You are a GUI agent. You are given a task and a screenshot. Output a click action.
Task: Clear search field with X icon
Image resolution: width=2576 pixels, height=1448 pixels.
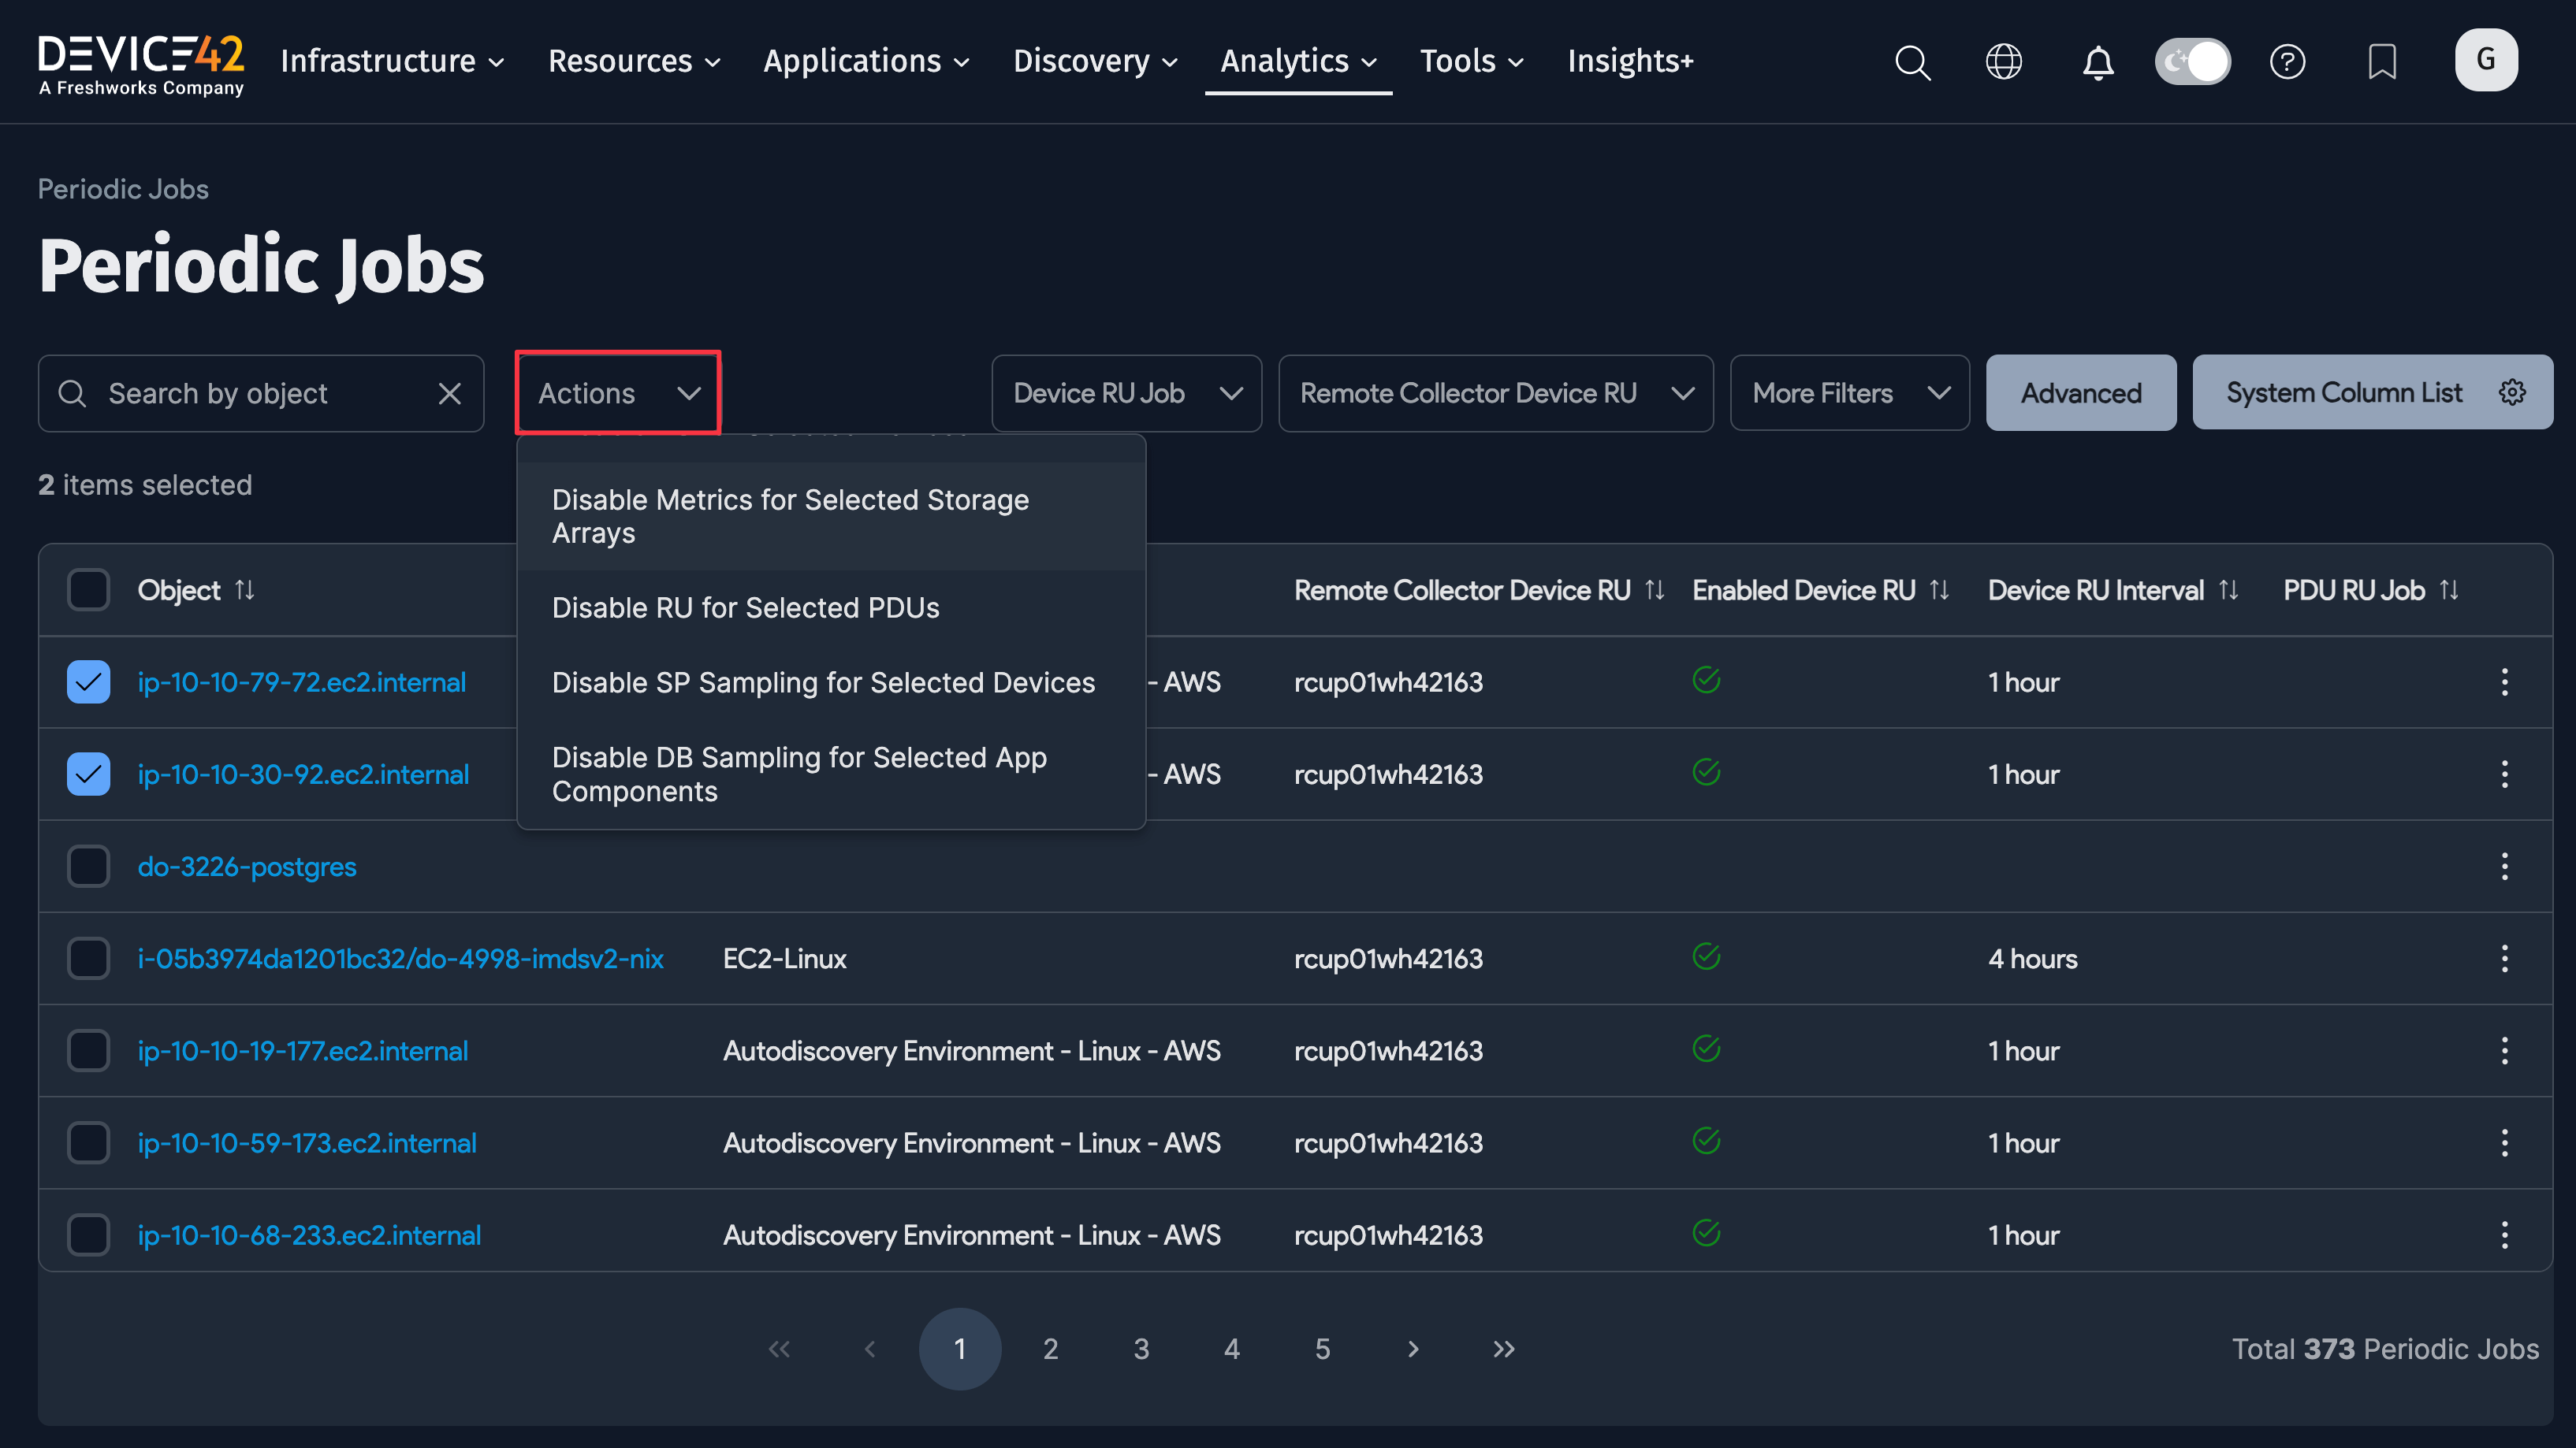450,394
